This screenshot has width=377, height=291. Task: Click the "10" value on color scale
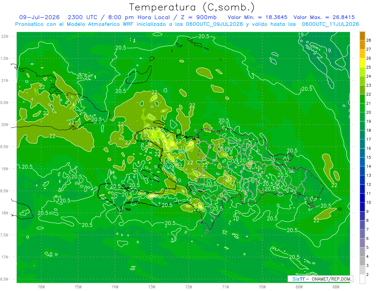coord(369,202)
